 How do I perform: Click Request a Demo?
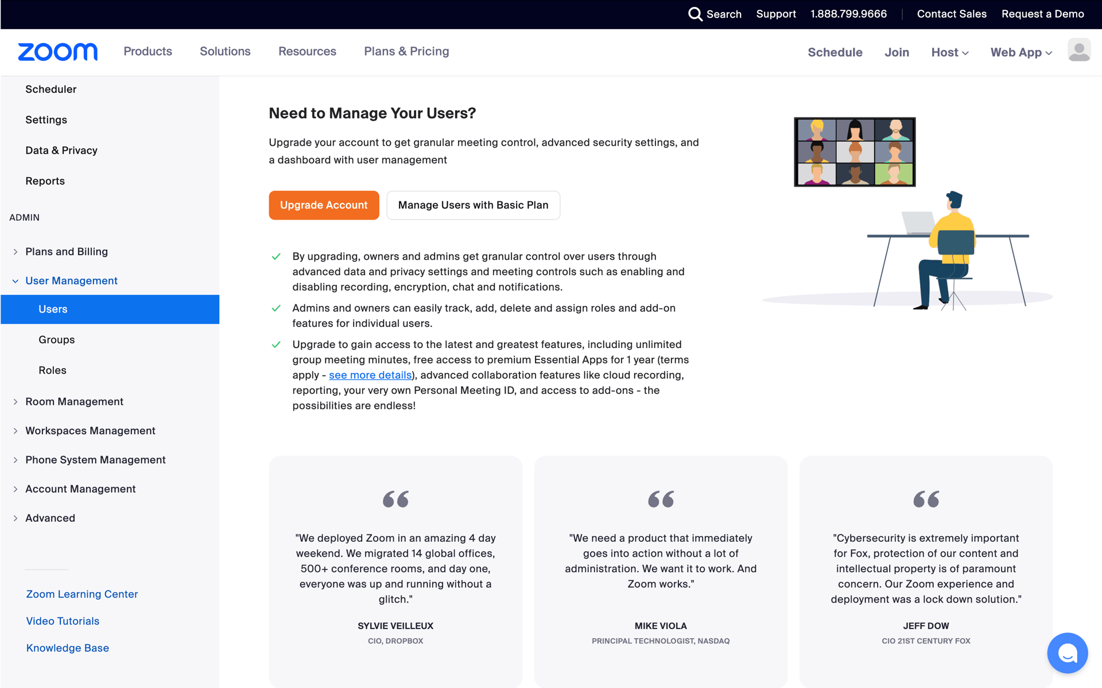tap(1043, 14)
